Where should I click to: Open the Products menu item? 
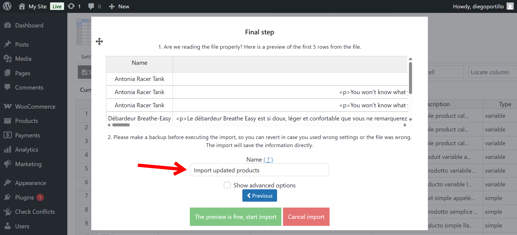pyautogui.click(x=26, y=121)
